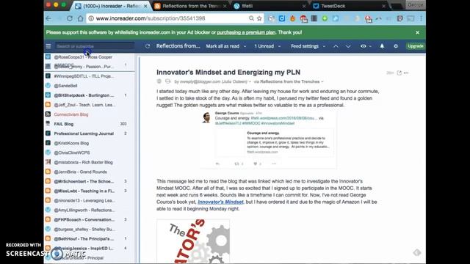The width and height of the screenshot is (470, 264).
Task: Open the eye view options dropdown
Action: pos(366,46)
